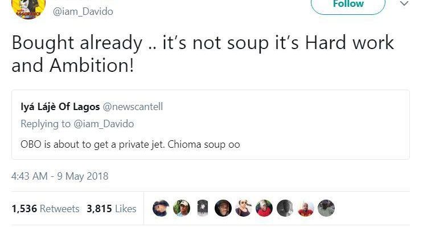View the 1,536 Retweets list
The image size is (423, 227).
[x=46, y=209]
